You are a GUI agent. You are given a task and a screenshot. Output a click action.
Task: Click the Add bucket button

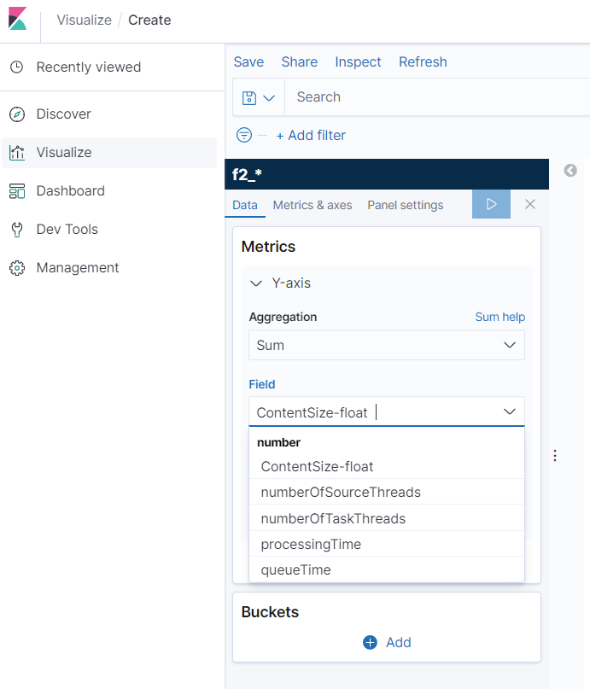pyautogui.click(x=387, y=642)
